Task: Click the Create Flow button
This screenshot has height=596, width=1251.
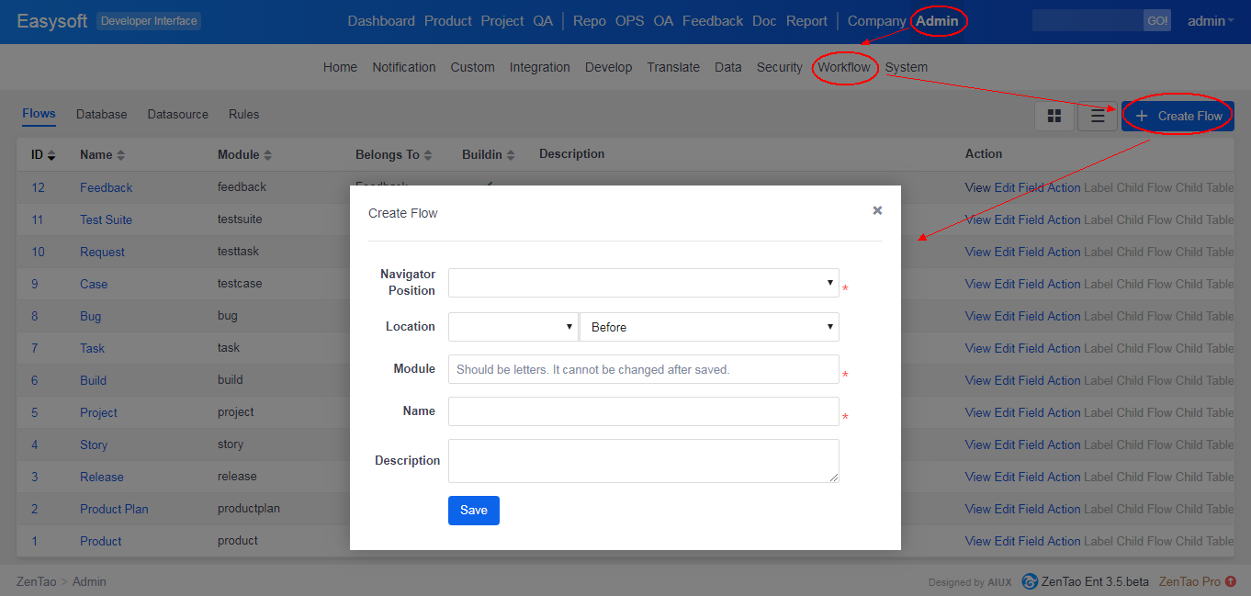Action: (1178, 117)
